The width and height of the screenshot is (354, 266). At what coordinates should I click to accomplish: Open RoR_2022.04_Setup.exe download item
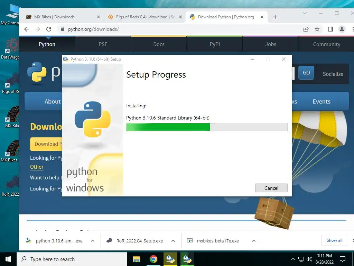135,241
